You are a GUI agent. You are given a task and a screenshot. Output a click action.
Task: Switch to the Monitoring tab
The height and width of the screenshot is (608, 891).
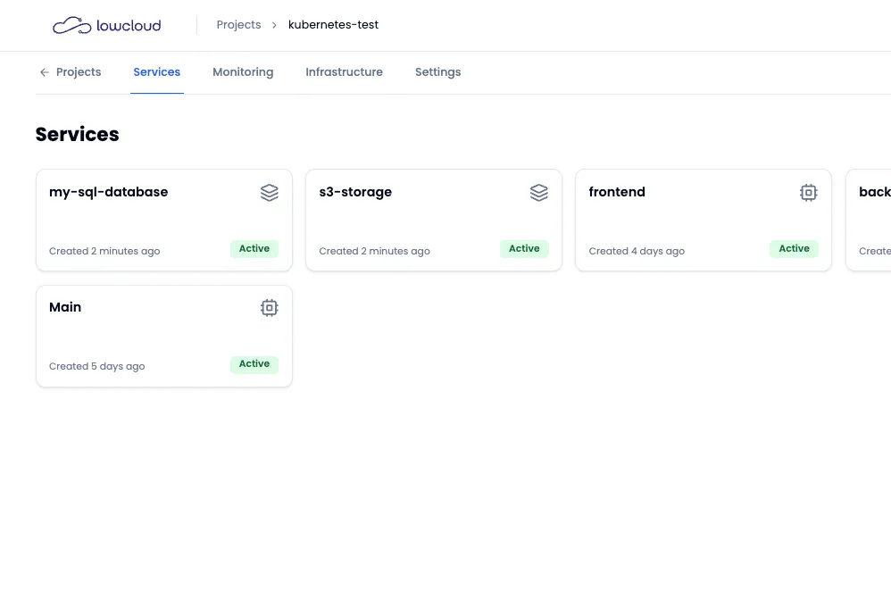[243, 71]
